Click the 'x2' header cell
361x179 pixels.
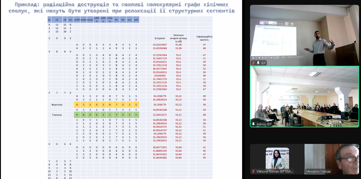click(x=57, y=20)
